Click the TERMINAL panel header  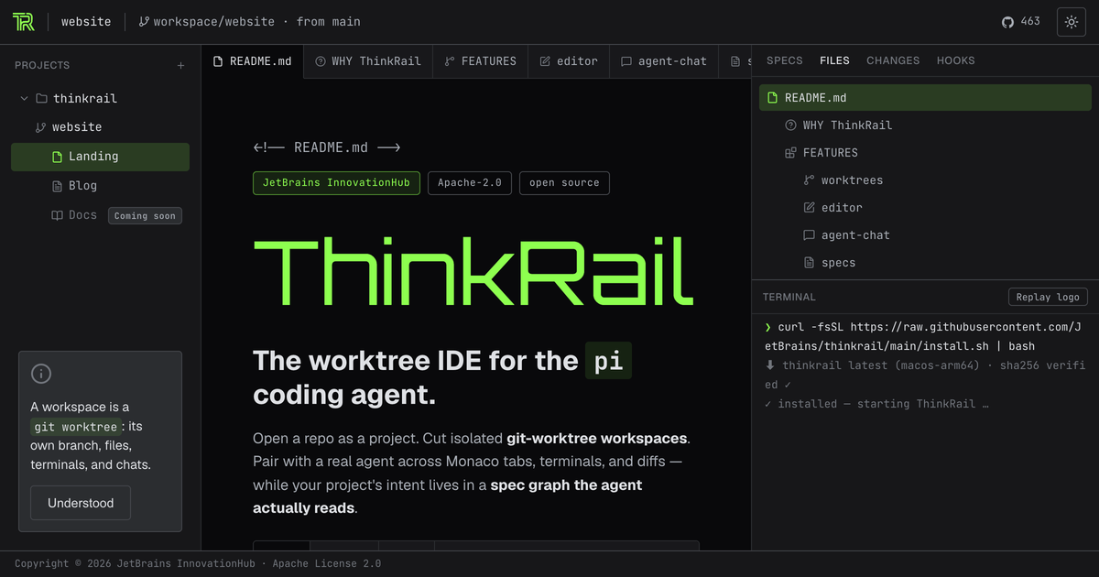(789, 297)
